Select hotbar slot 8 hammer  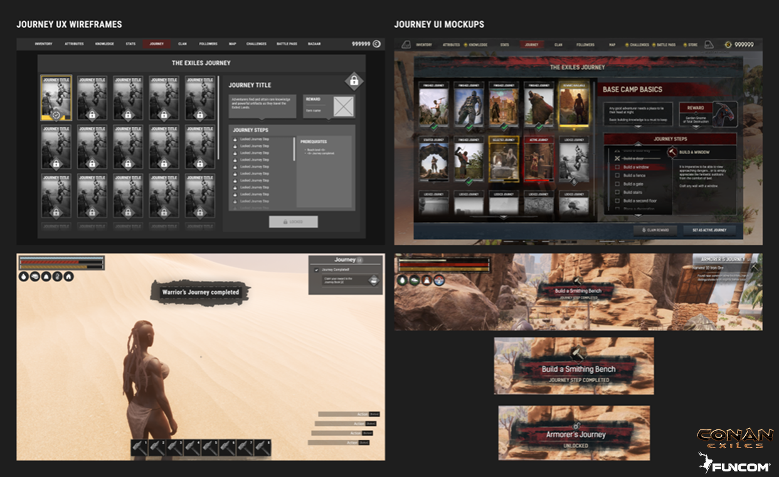tap(262, 448)
